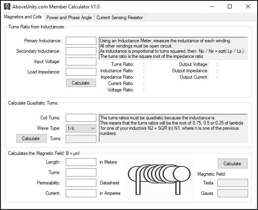258x210 pixels.
Task: Click the Coil Turns input field
Action: (x=81, y=118)
